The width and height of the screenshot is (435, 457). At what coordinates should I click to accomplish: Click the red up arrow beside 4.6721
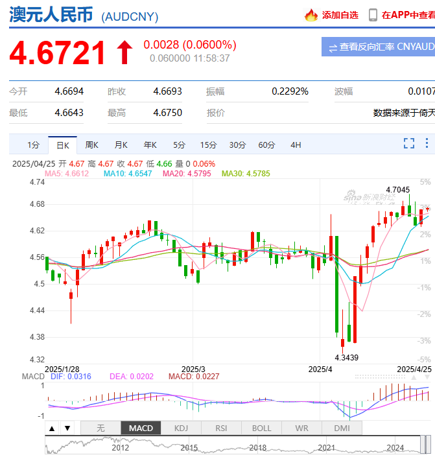coord(124,53)
